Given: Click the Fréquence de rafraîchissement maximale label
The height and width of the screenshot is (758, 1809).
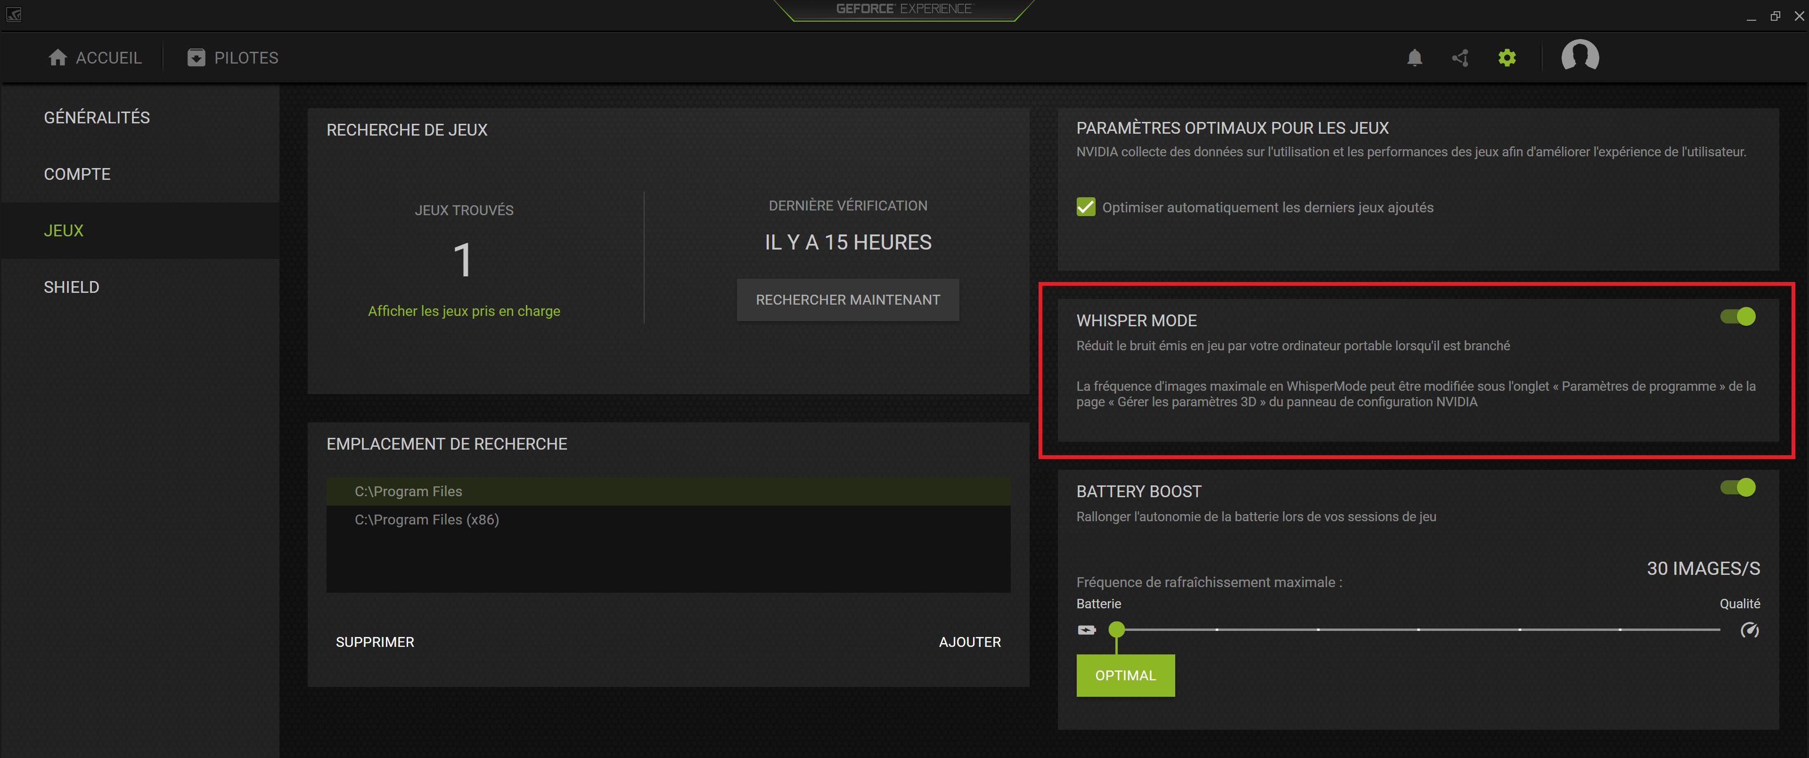Looking at the screenshot, I should pyautogui.click(x=1209, y=582).
